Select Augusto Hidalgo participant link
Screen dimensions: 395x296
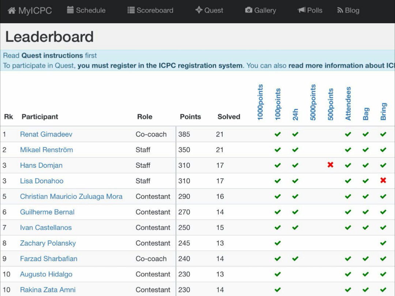tap(46, 274)
